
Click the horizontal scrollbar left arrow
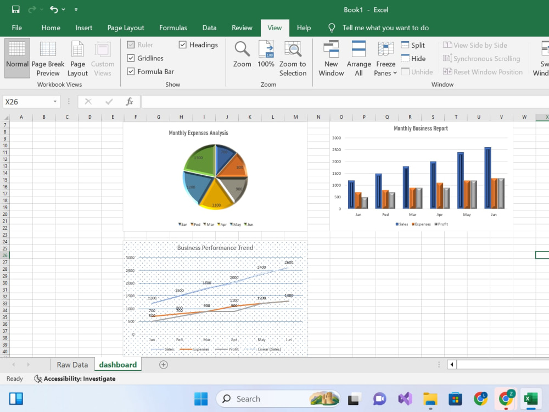click(452, 365)
